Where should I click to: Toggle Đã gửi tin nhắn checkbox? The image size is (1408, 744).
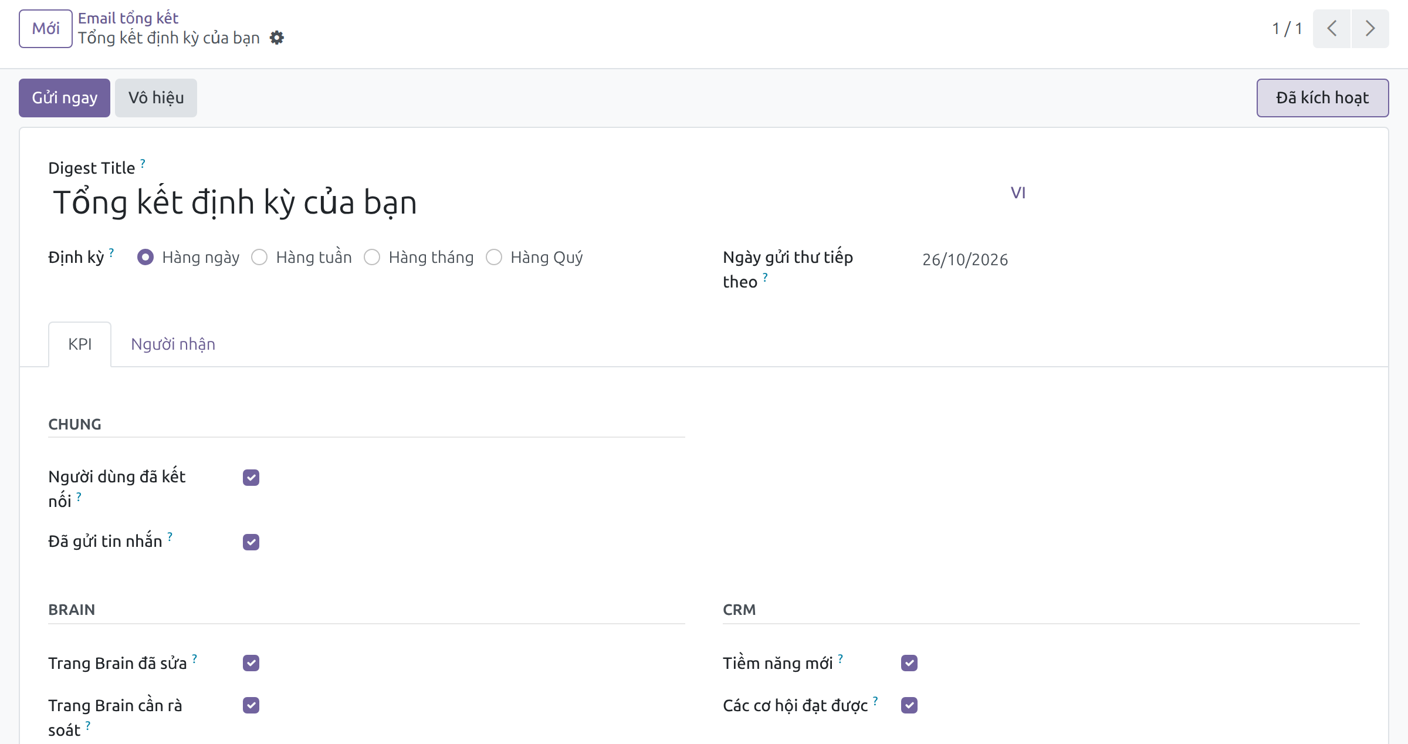pos(251,542)
